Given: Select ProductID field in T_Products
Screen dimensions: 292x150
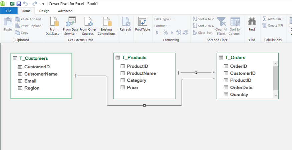Looking at the screenshot, I should [137, 66].
